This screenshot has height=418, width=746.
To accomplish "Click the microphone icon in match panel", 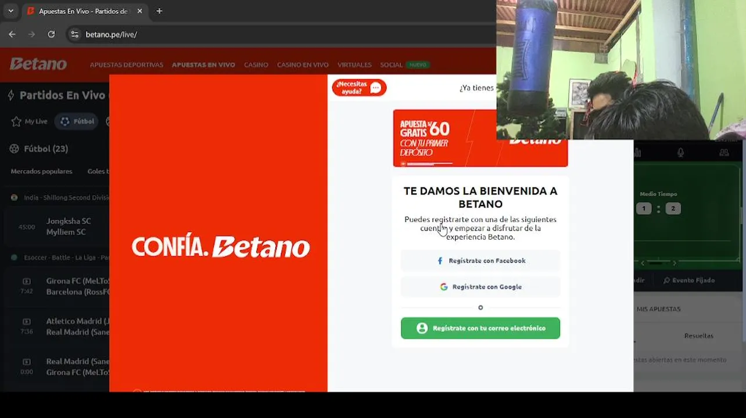I will 680,153.
